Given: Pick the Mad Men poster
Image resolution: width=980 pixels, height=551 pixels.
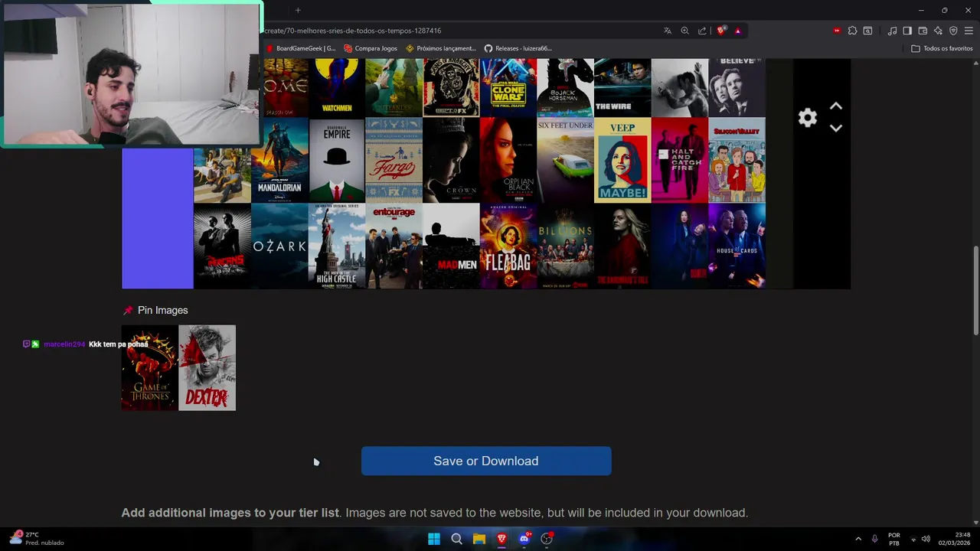Looking at the screenshot, I should coord(451,246).
